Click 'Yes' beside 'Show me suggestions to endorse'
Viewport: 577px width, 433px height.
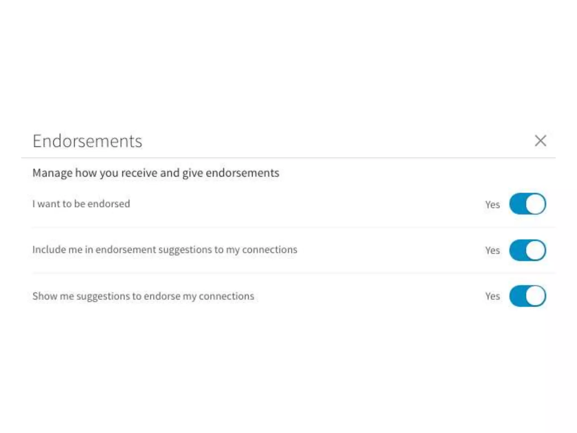coord(492,296)
